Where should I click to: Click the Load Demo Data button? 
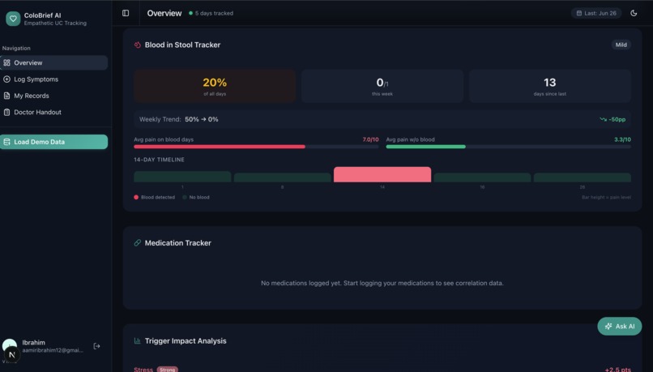pos(53,142)
